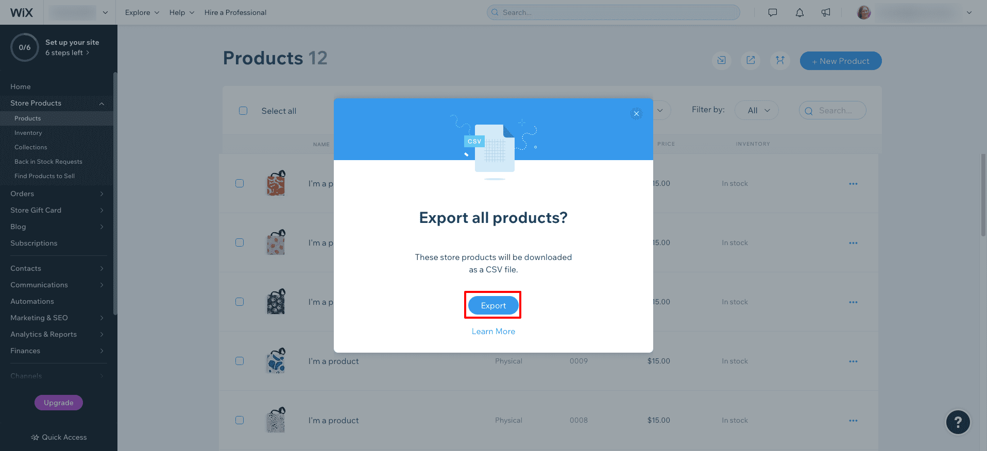Image resolution: width=987 pixels, height=451 pixels.
Task: Open the Learn More link
Action: point(492,331)
